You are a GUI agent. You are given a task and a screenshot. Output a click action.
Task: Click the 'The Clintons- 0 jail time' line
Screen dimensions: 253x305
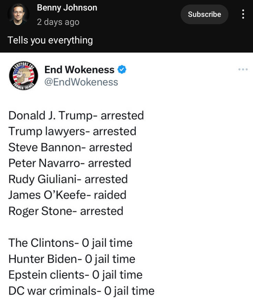coord(70,243)
